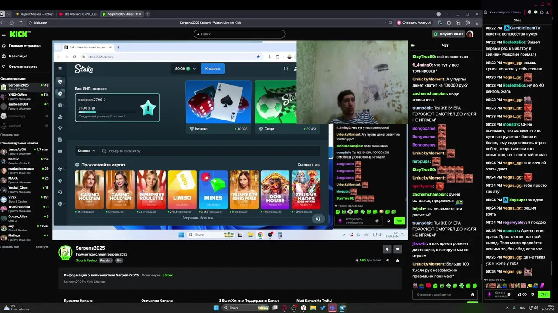
Task: Select the Serpens2025 Stream browser tab
Action: coord(122,14)
